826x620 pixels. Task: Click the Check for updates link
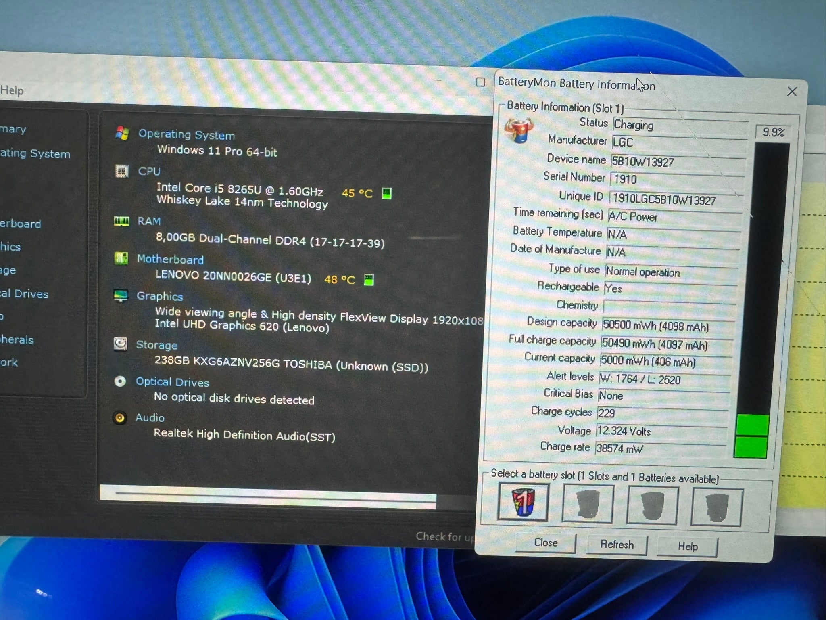(x=445, y=537)
